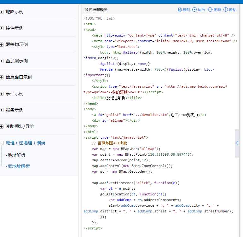This screenshot has height=237, width=243.
Task: Open the 线路规划/导航 menu item
Action: [x=20, y=126]
